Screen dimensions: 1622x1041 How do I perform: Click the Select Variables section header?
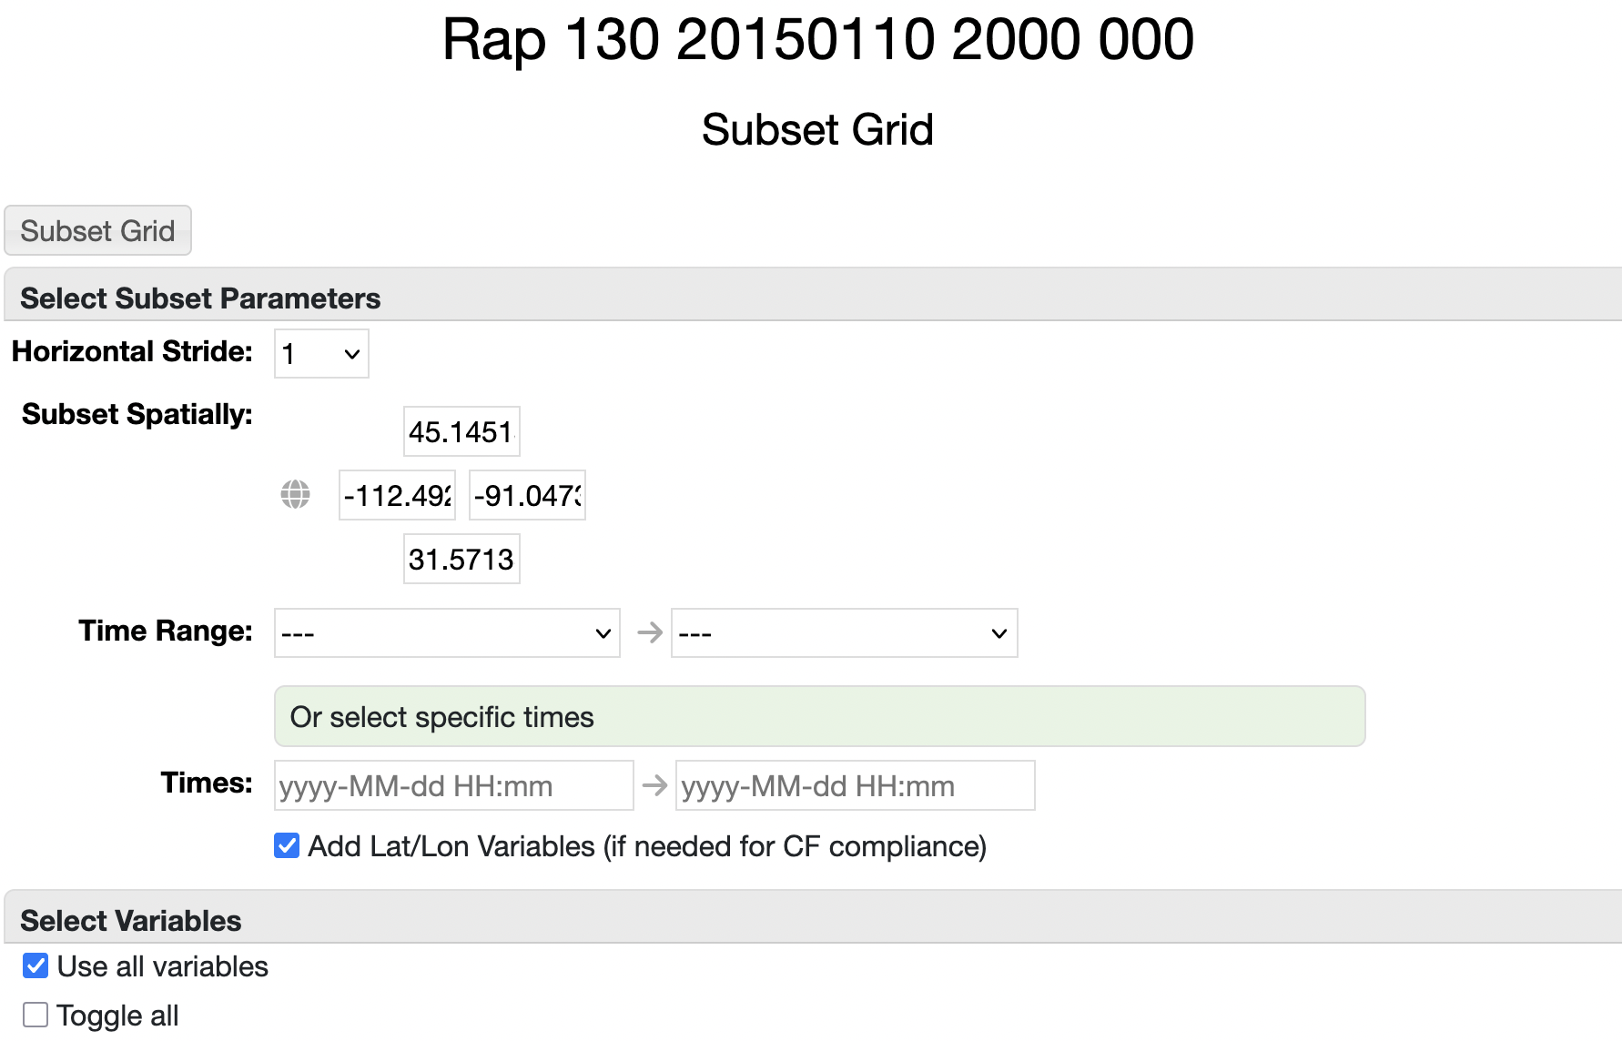coord(131,921)
